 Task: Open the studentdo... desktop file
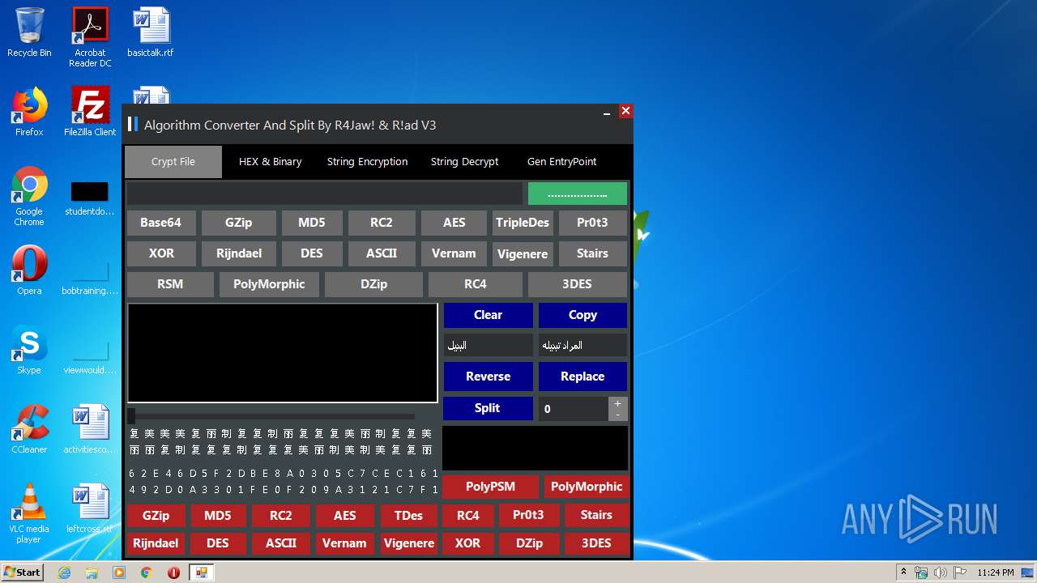(x=90, y=198)
